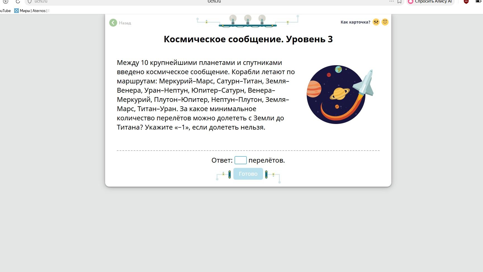Click the middle light bulb progress indicator
Image resolution: width=483 pixels, height=272 pixels.
pos(248,20)
